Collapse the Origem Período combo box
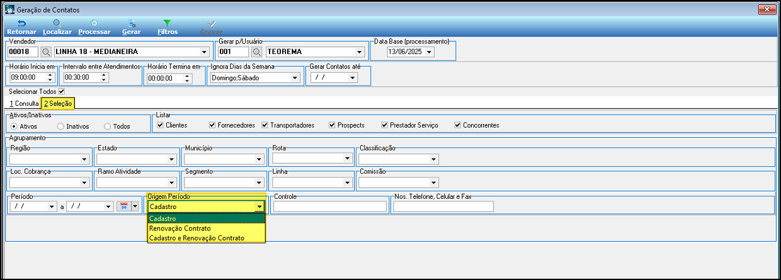This screenshot has height=280, width=781. (259, 206)
